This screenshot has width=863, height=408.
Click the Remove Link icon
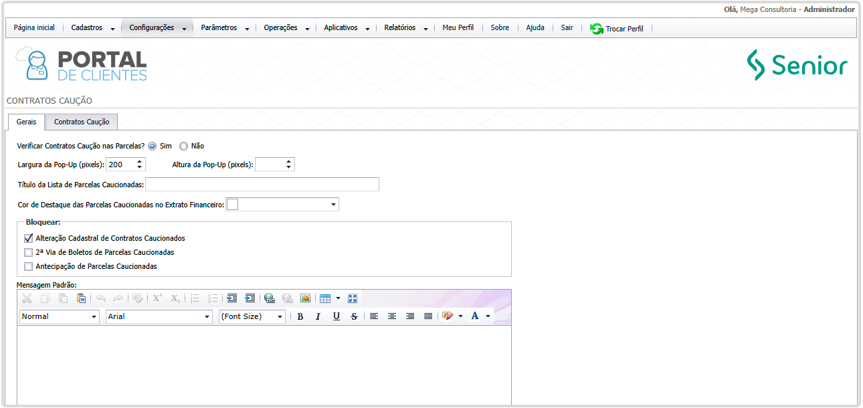(288, 298)
